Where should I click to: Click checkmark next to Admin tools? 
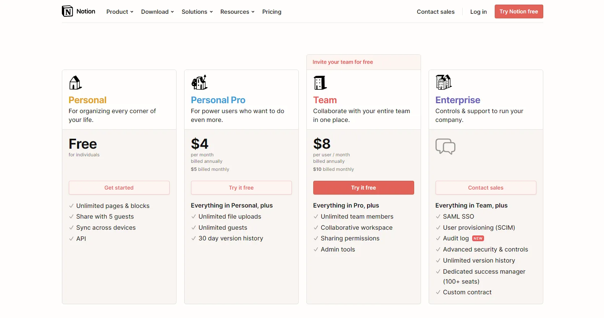click(x=316, y=250)
